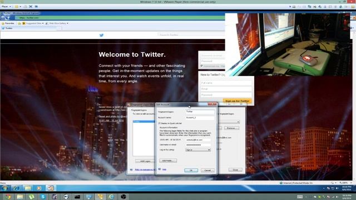This screenshot has width=356, height=200.
Task: Click the host taskbar clock
Action: click(347, 197)
